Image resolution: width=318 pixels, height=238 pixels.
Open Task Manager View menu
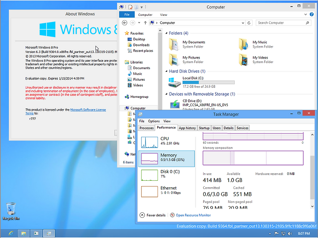pos(167,121)
